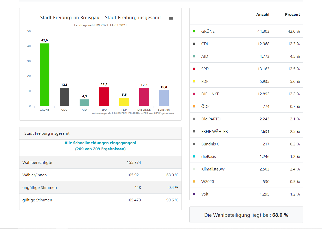Click the Stadt Freiburg insgesamt panel header
Screen dimensions: 322x229
(100, 133)
